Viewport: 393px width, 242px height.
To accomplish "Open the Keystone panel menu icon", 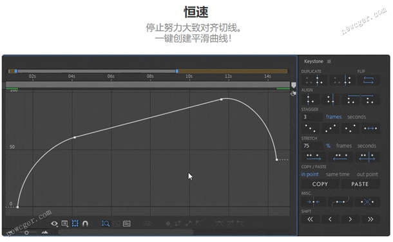I will [329, 62].
